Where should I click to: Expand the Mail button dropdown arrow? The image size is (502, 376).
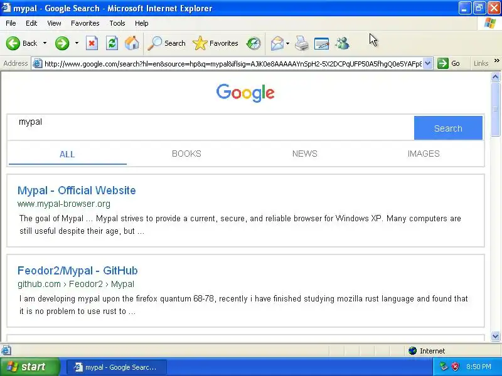tap(287, 43)
